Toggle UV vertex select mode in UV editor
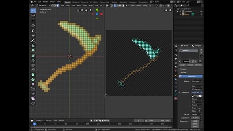Screen dimensions: 233x131 (115, 5)
